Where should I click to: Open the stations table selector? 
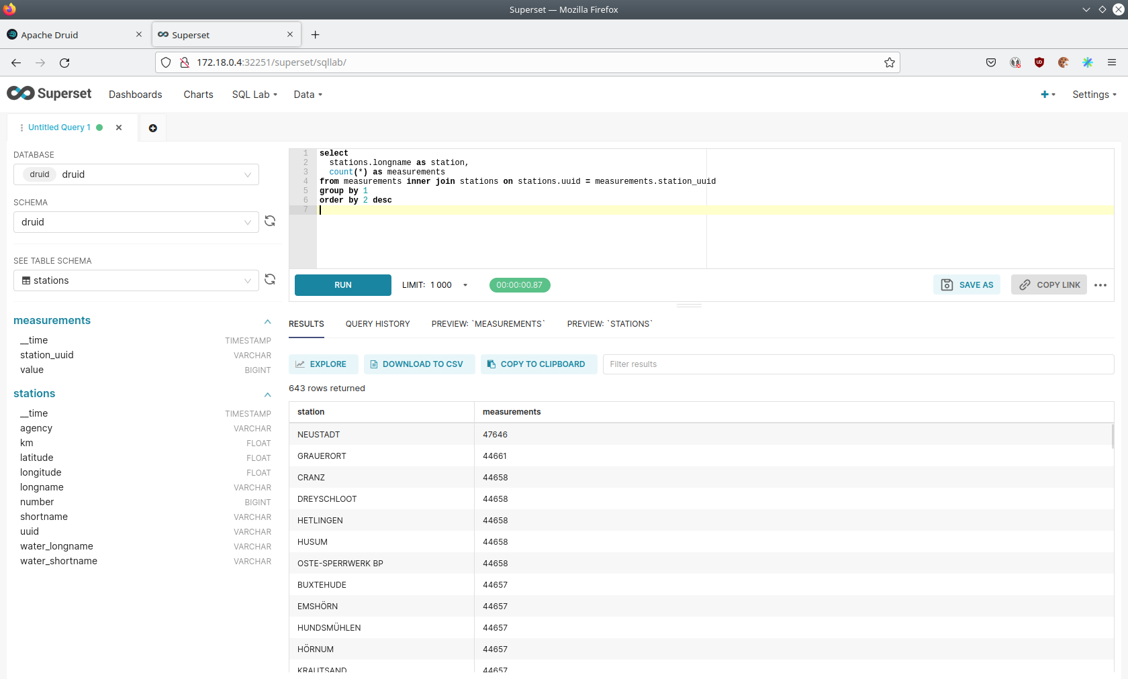(136, 280)
